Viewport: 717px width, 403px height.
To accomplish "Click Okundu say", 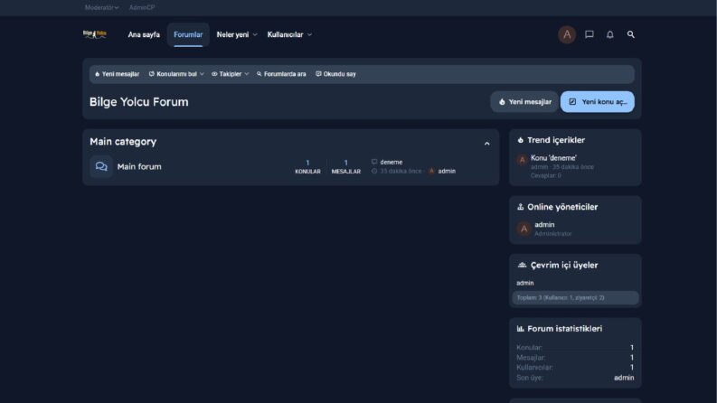I will point(335,74).
